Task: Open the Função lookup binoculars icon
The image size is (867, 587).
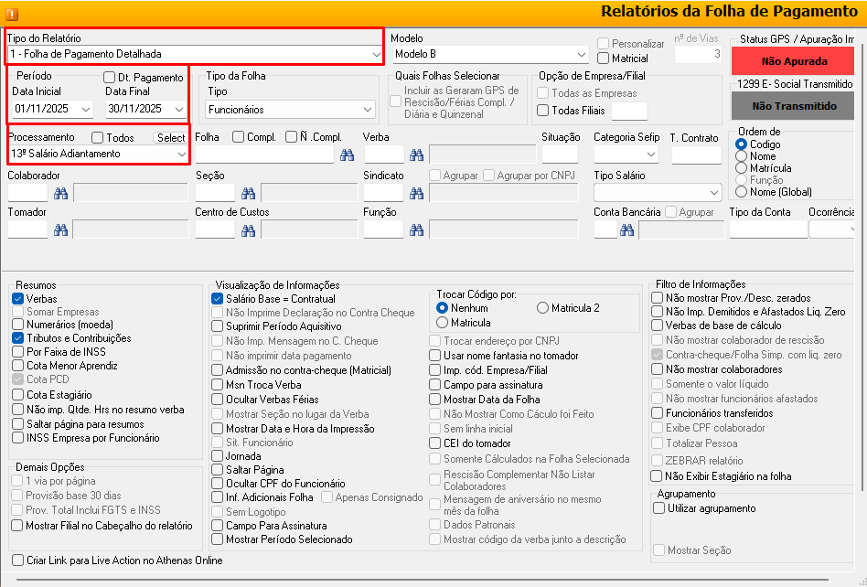Action: tap(416, 229)
